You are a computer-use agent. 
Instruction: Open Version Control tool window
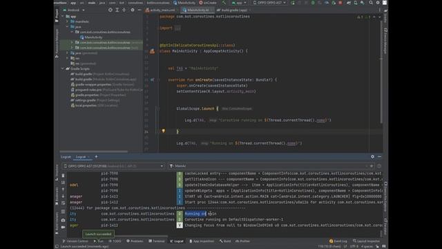click(x=75, y=241)
